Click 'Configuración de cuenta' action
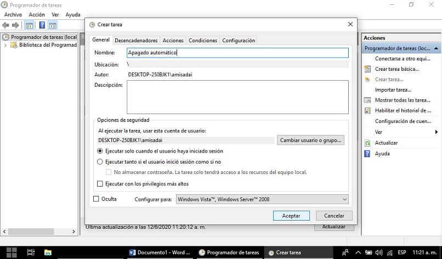This screenshot has height=259, width=442. pos(403,121)
